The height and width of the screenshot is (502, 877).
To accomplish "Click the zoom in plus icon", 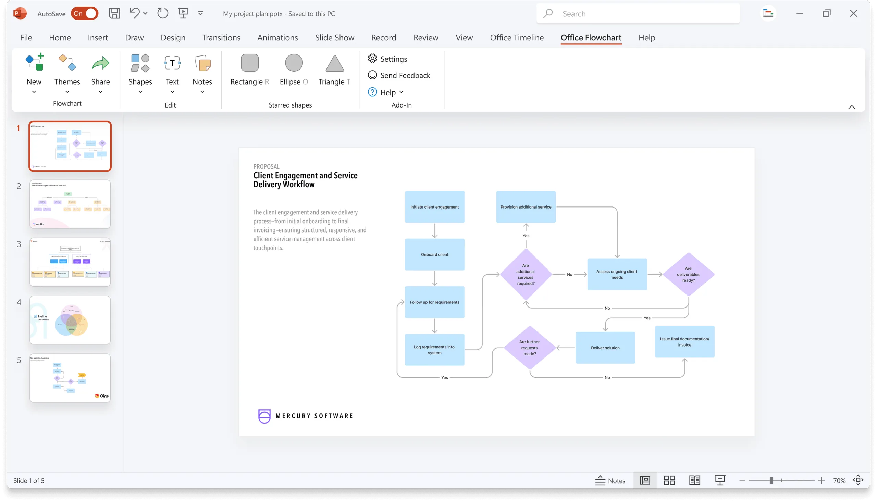I will 822,480.
